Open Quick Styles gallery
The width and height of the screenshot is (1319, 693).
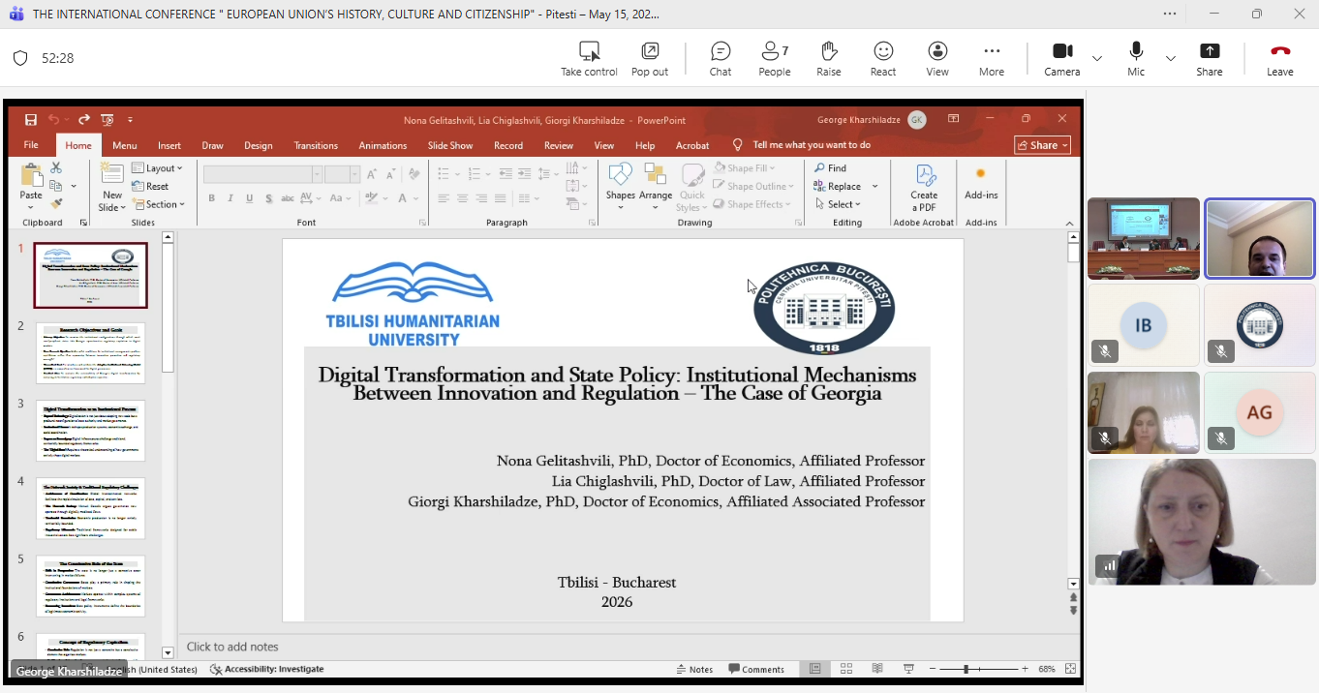(x=691, y=188)
